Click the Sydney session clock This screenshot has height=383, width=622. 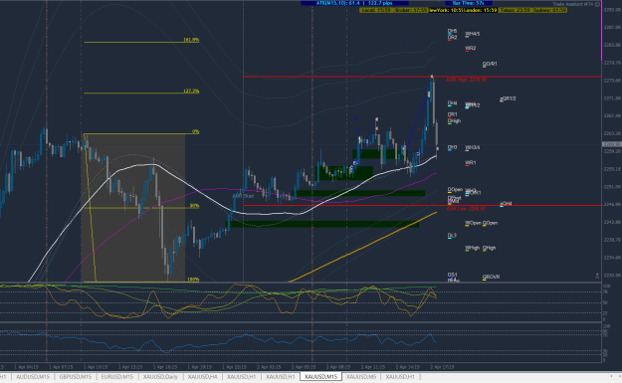point(549,10)
